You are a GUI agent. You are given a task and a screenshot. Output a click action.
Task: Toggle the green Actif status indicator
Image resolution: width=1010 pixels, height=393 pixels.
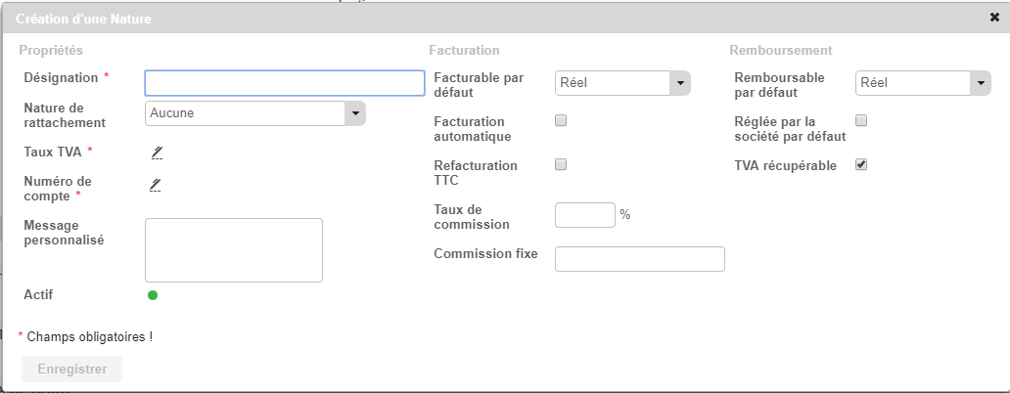click(153, 295)
